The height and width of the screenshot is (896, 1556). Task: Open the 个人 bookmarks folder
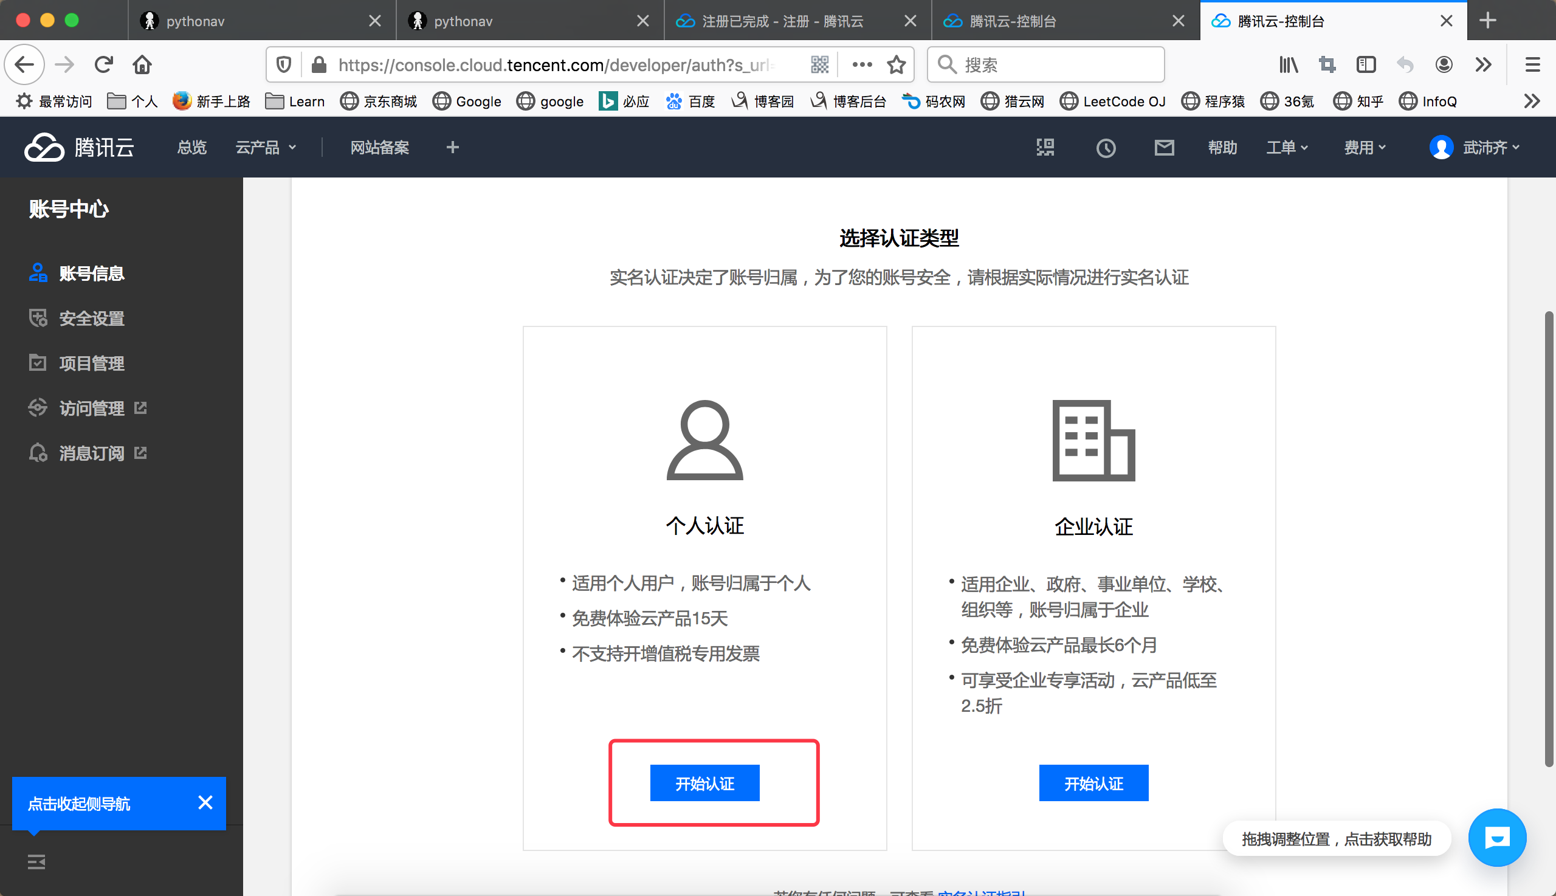[x=133, y=101]
